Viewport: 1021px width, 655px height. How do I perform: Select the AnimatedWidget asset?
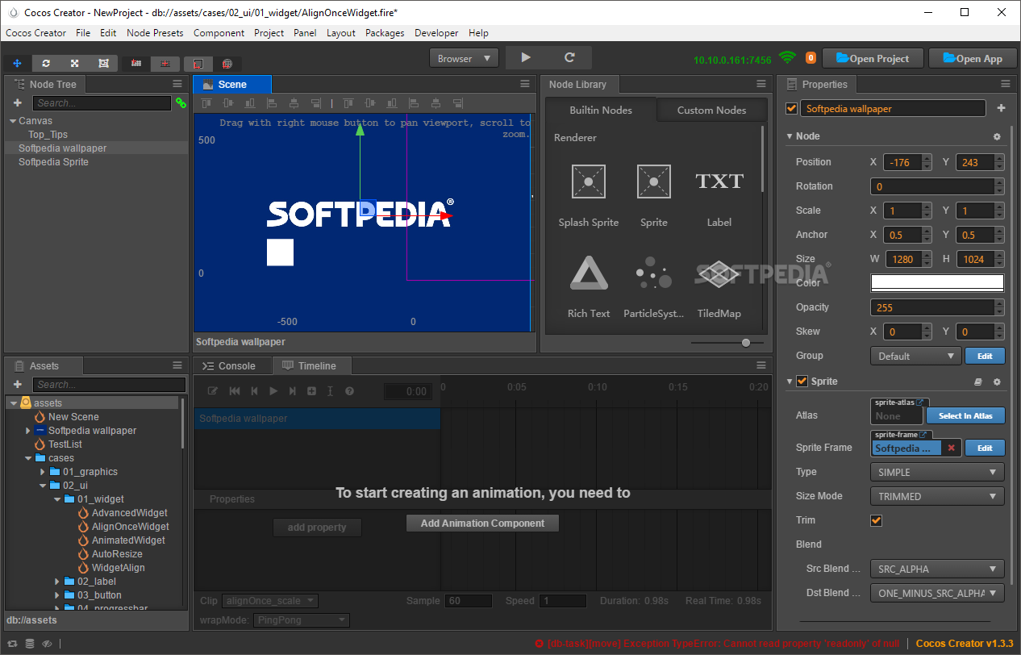[128, 540]
